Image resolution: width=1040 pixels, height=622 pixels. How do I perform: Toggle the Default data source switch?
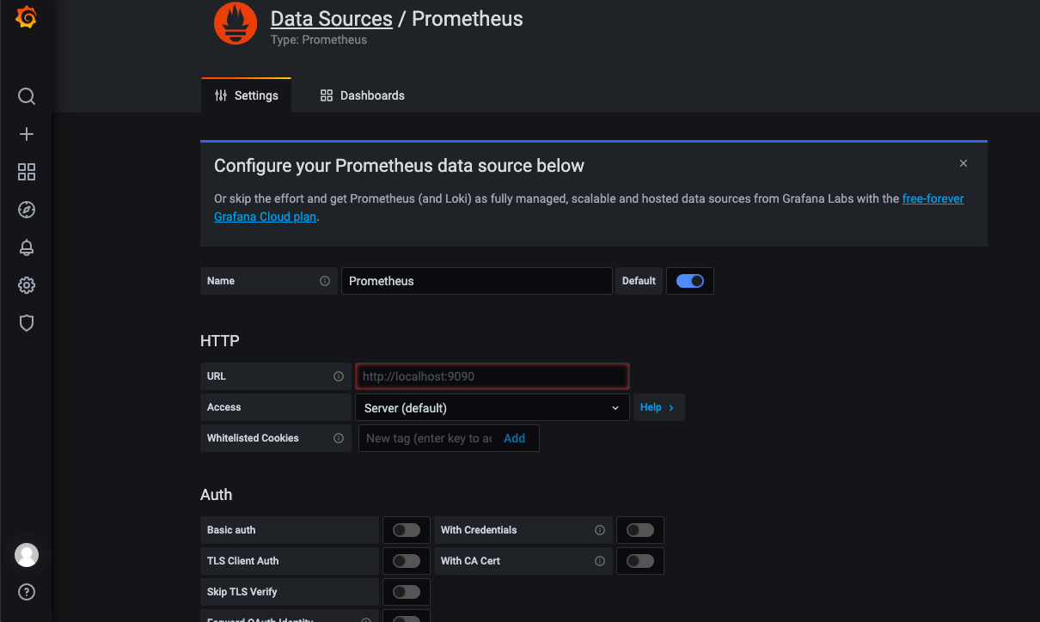coord(690,281)
